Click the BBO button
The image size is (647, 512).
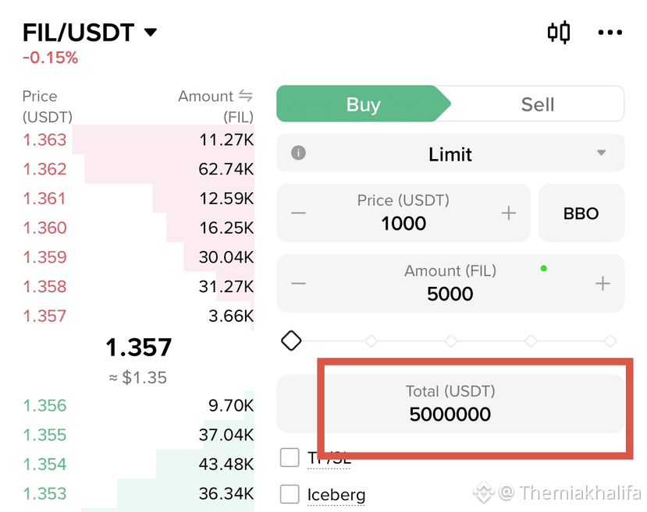(x=581, y=213)
